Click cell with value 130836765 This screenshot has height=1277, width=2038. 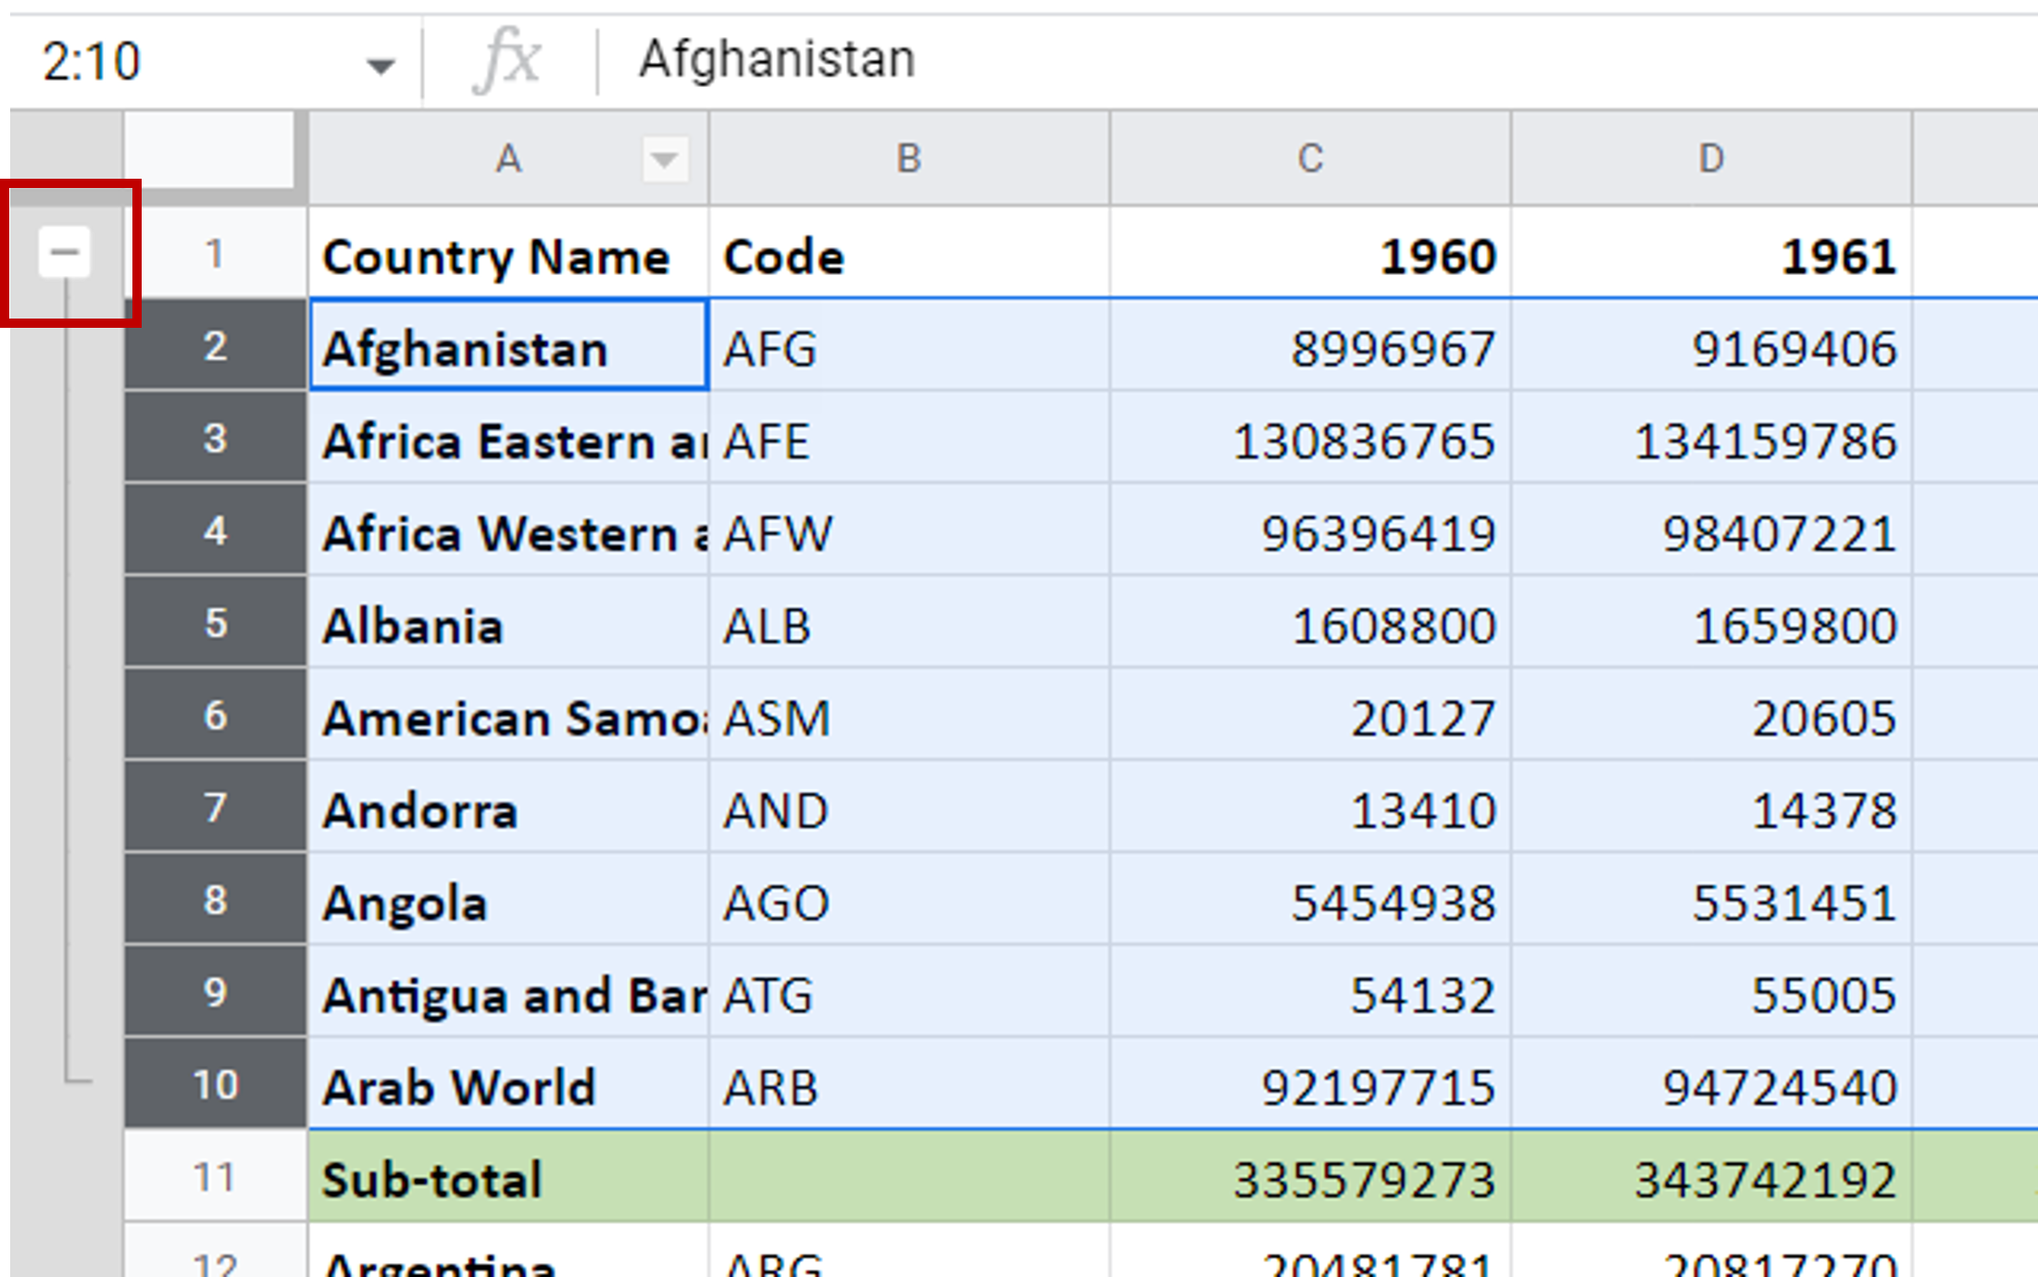point(1310,437)
